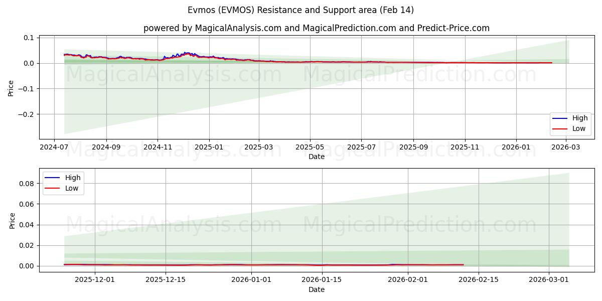Click the '2026-01-15' date tick label

click(323, 280)
